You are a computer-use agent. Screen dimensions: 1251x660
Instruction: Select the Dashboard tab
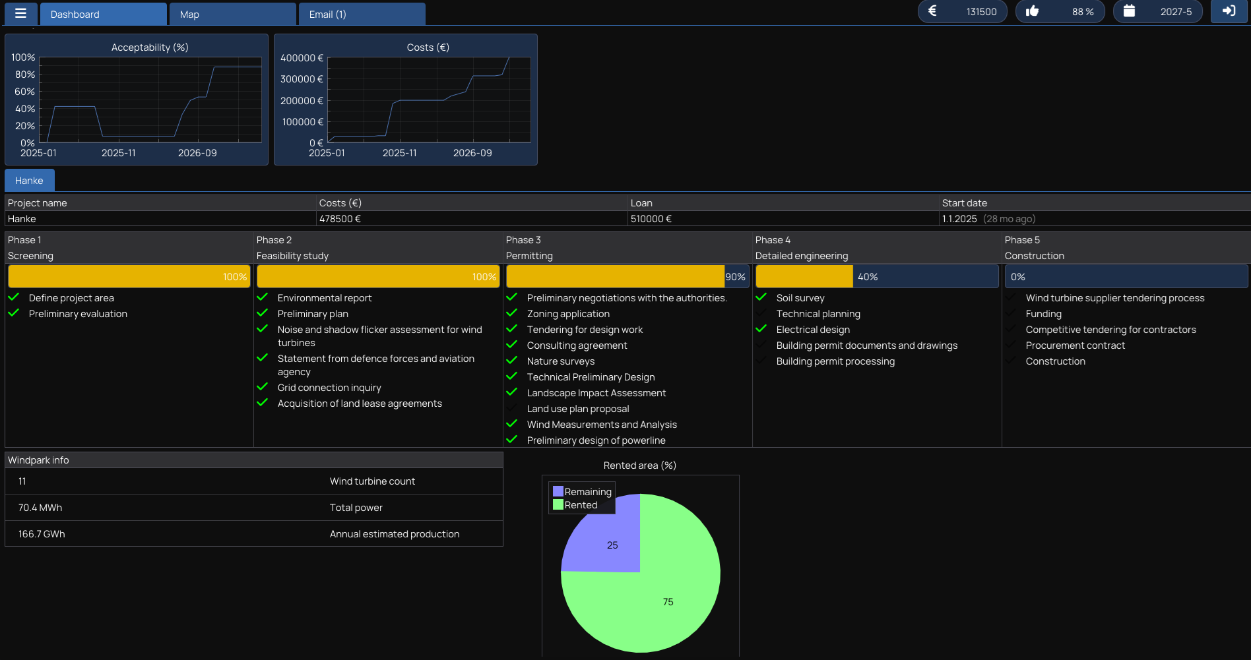pos(103,14)
